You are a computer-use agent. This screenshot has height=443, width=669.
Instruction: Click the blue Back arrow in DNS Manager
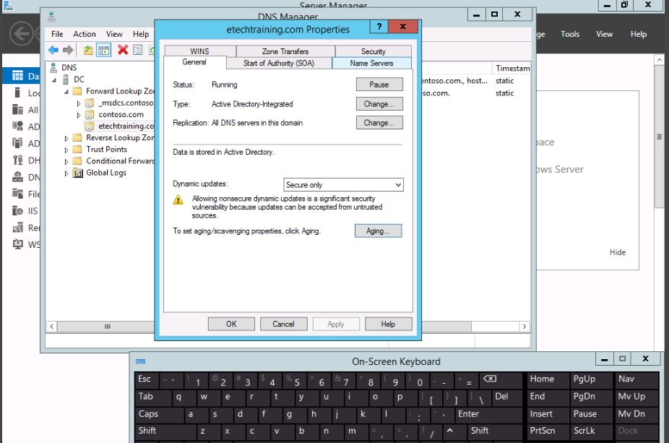53,50
